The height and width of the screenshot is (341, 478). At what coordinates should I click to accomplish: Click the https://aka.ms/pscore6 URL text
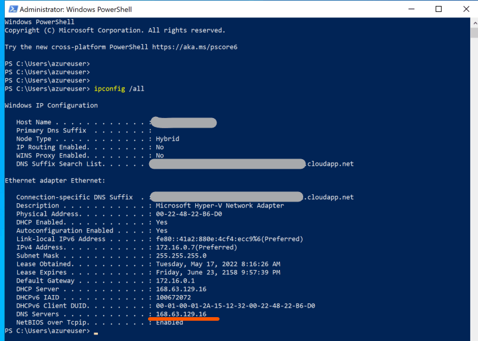pyautogui.click(x=195, y=47)
